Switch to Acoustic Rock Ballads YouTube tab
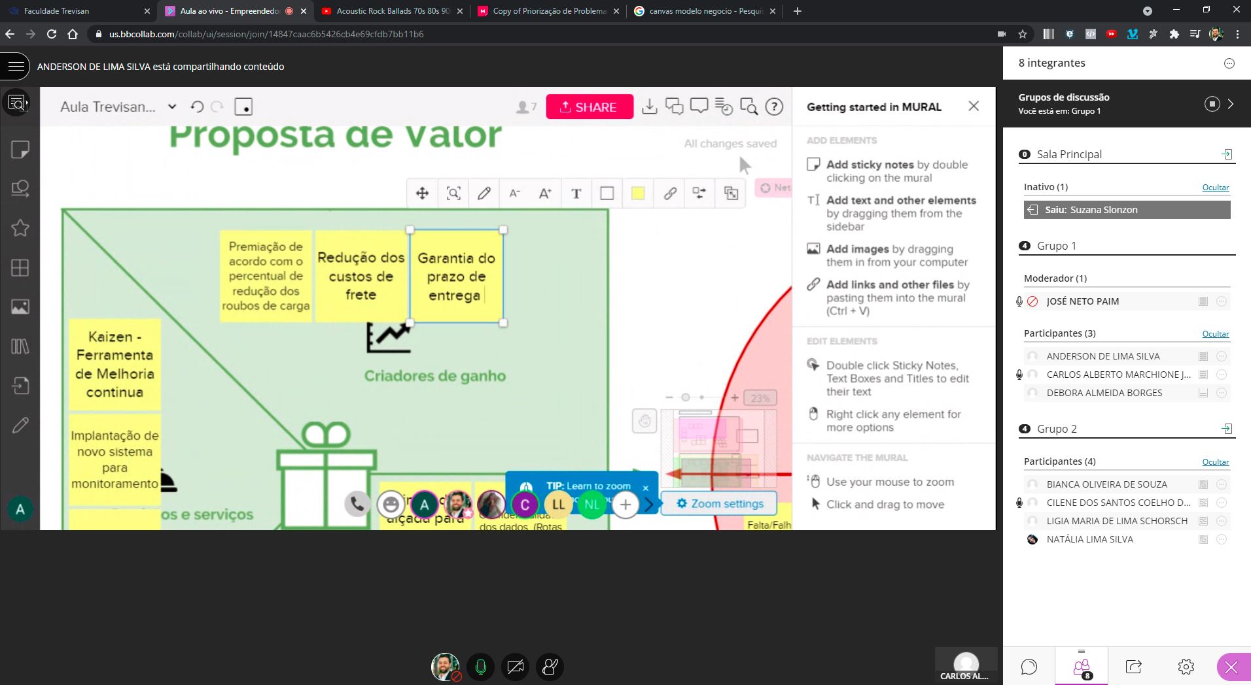1251x685 pixels. 393,11
